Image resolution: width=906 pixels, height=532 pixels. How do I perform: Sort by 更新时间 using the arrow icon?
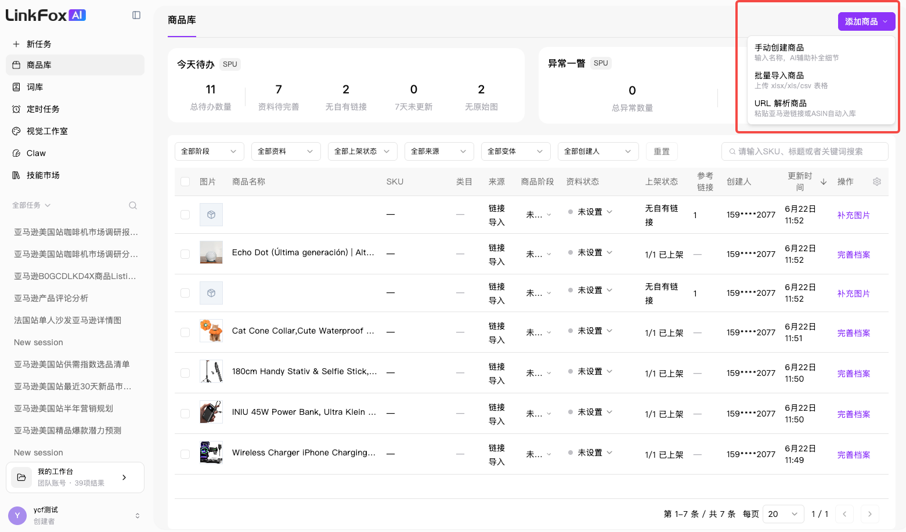[x=824, y=182]
